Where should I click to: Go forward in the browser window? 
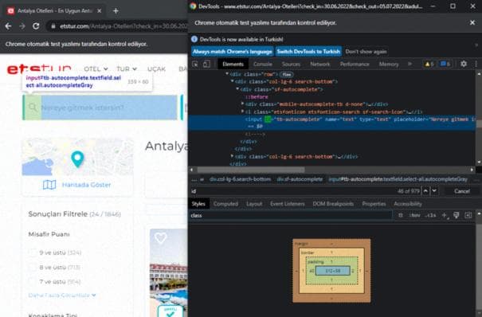point(22,26)
